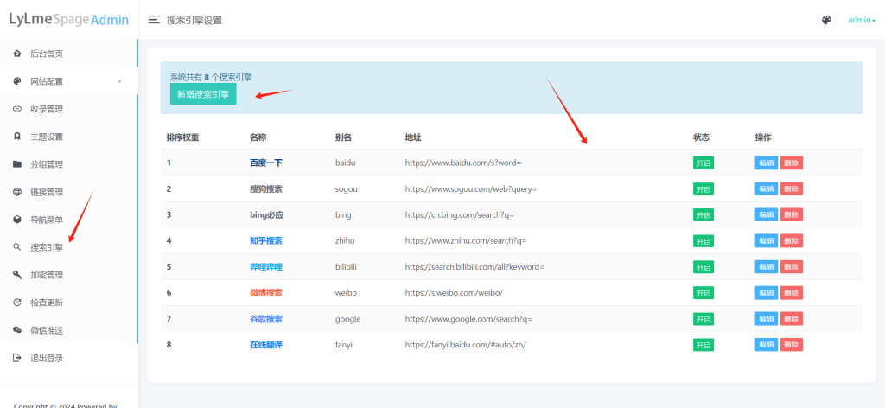Image resolution: width=885 pixels, height=408 pixels.
Task: Click the wrench icon beside 加密管理
Action: (17, 275)
